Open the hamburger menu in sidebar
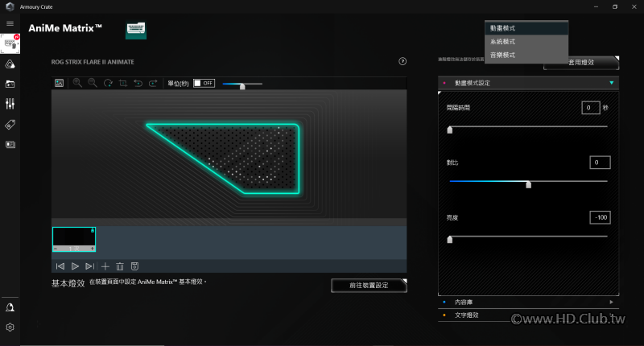 coord(10,24)
